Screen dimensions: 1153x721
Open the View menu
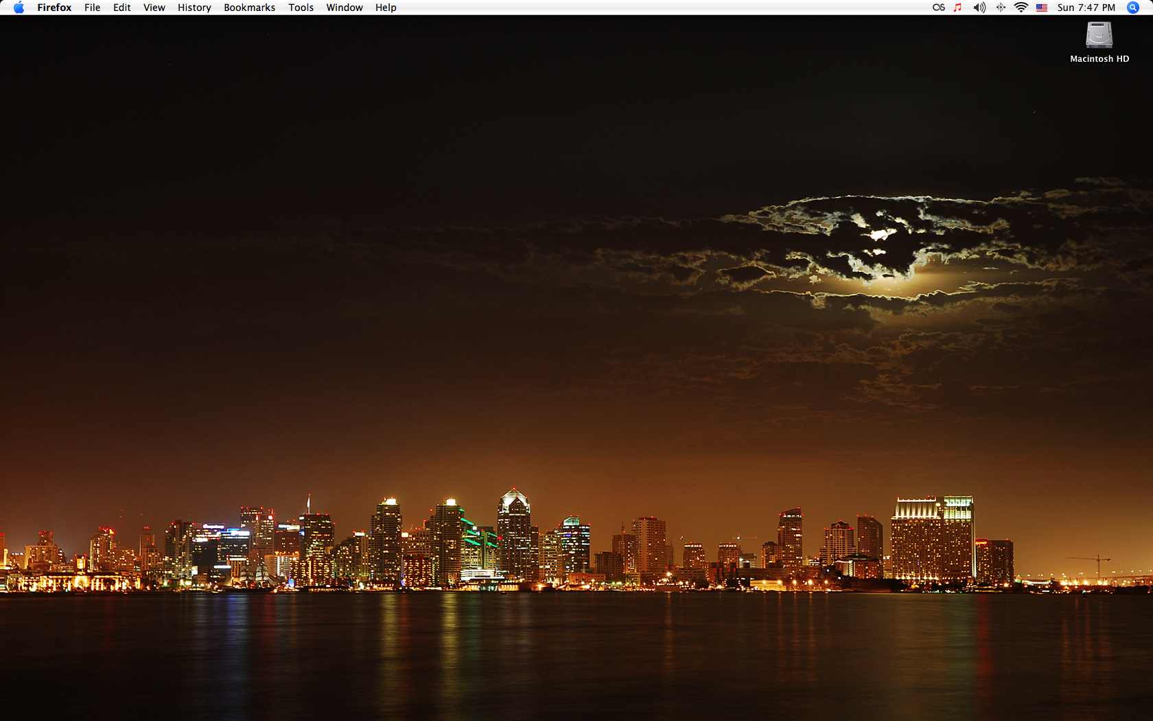pyautogui.click(x=154, y=8)
